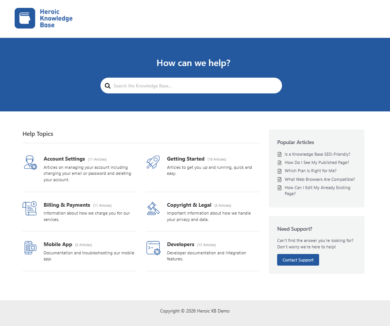Click the Getting Started description text
This screenshot has width=390, height=326.
(209, 170)
